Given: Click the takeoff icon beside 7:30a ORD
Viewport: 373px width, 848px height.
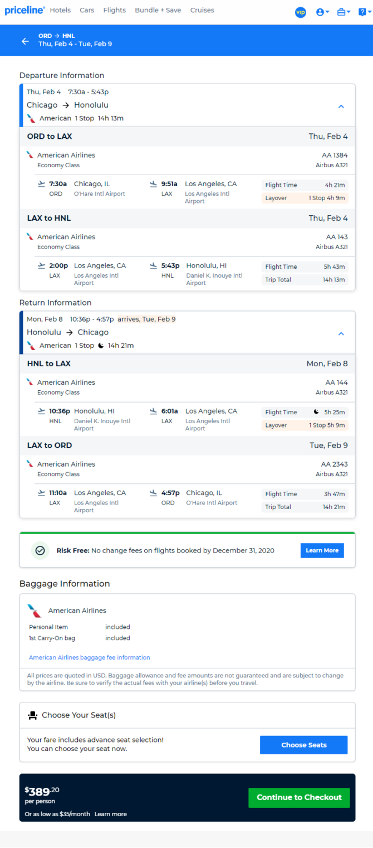Looking at the screenshot, I should [x=41, y=184].
